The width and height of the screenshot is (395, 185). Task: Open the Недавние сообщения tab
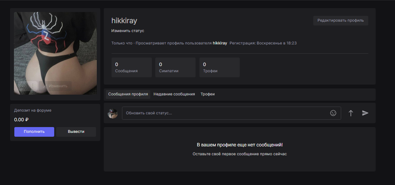coord(174,94)
